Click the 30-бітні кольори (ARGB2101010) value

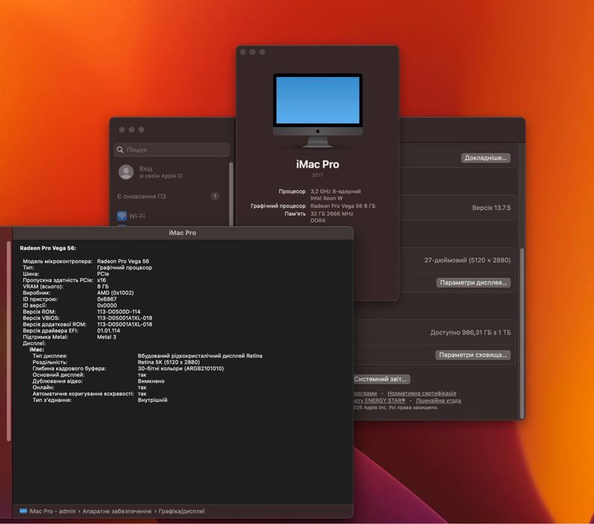coord(181,368)
